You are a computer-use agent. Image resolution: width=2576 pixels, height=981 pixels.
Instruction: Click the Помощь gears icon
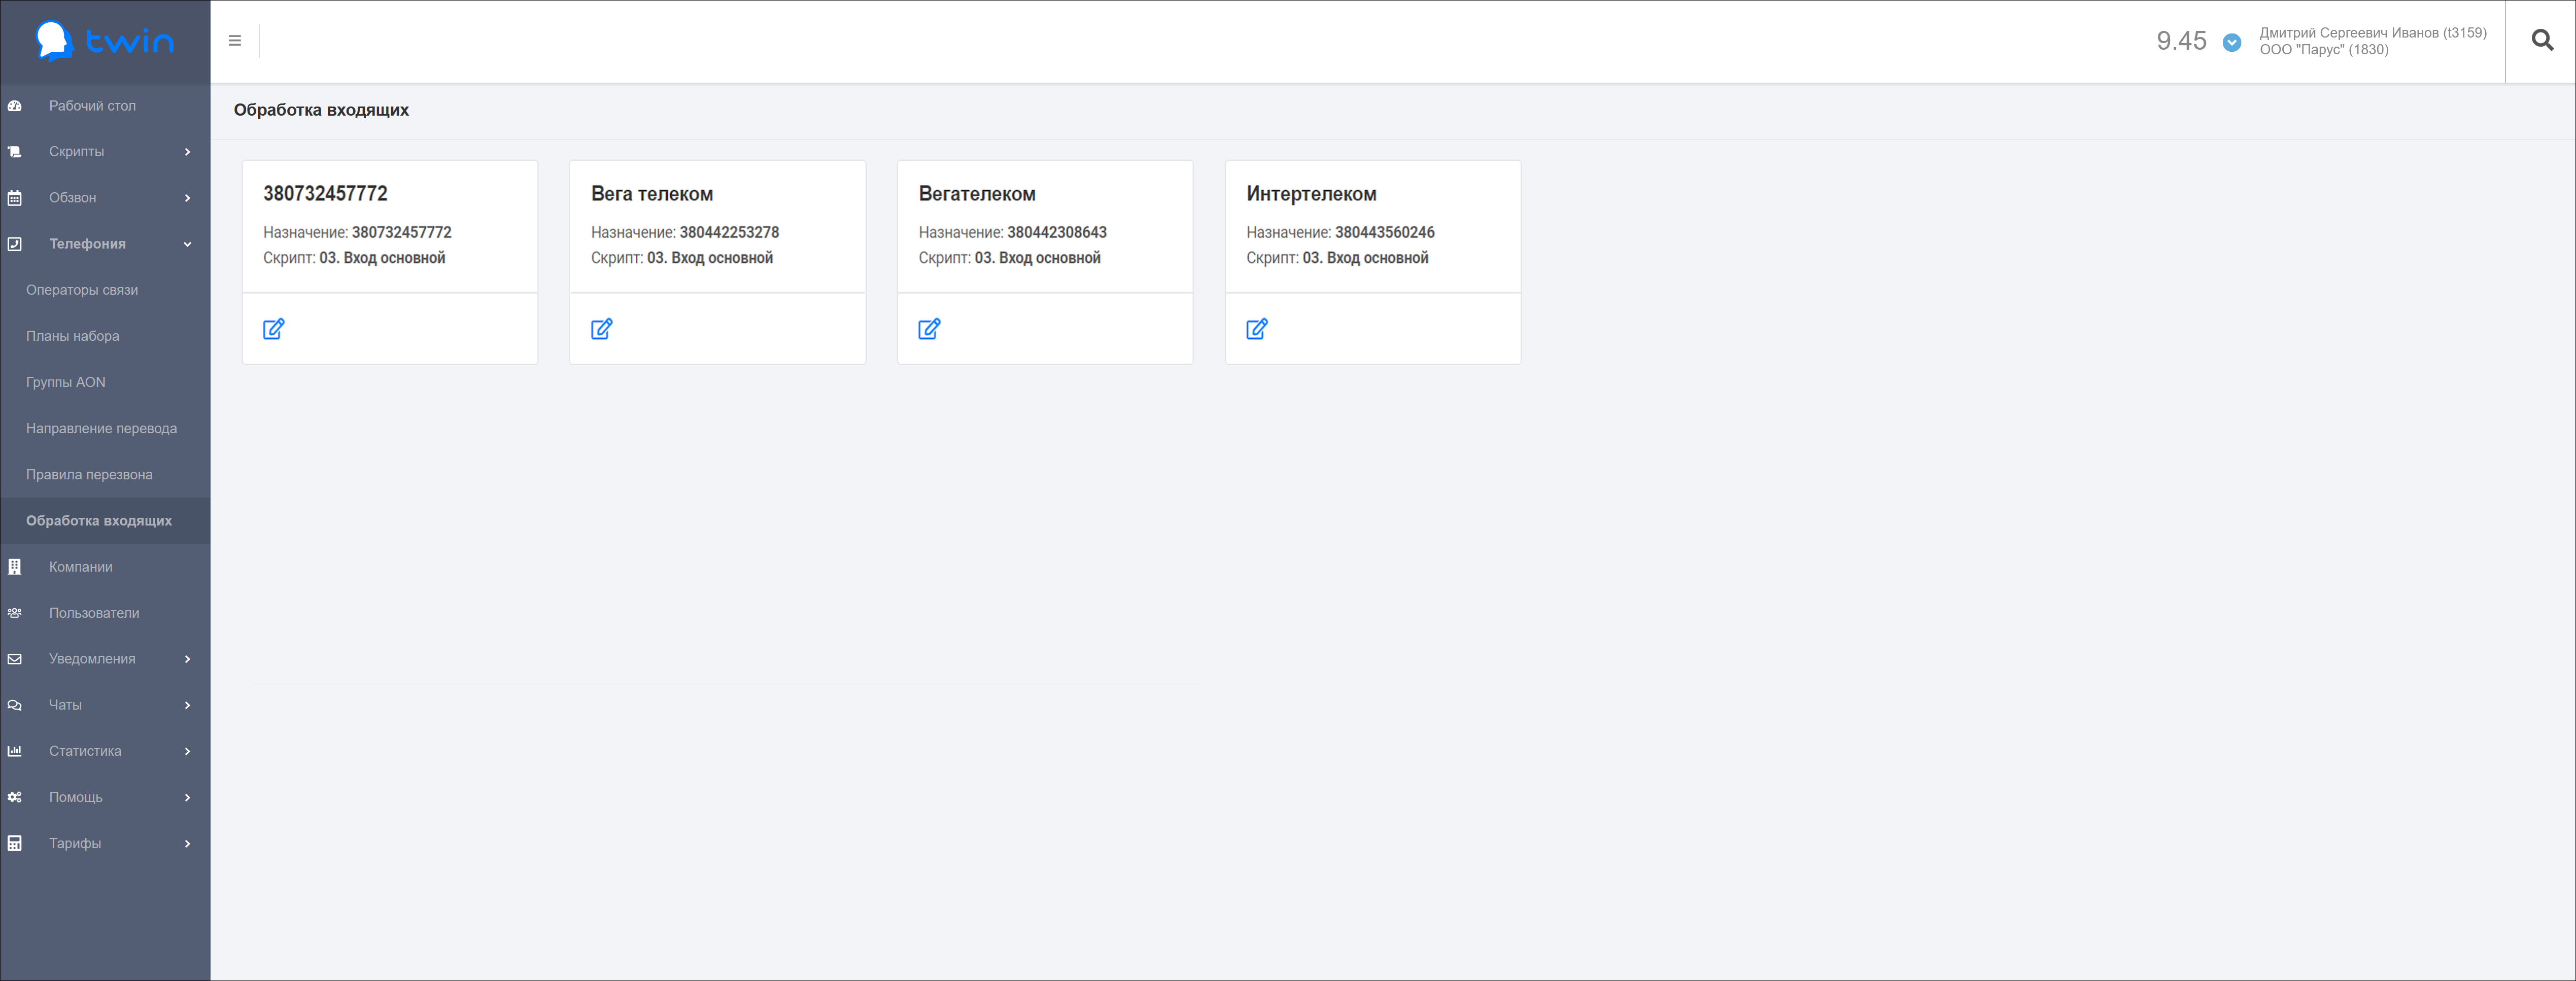click(x=15, y=797)
